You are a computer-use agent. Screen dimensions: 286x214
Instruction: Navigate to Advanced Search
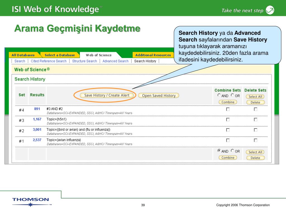tap(115, 61)
